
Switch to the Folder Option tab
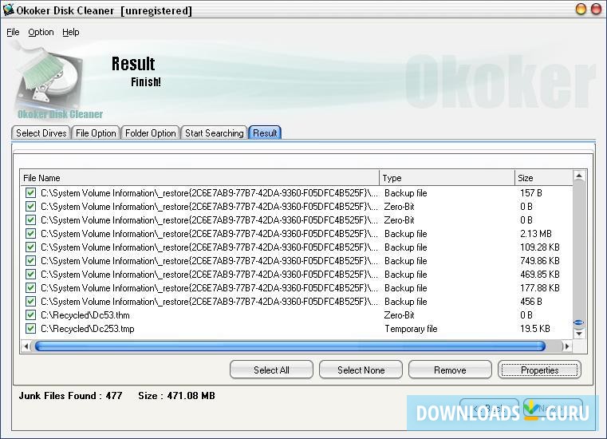pos(150,133)
